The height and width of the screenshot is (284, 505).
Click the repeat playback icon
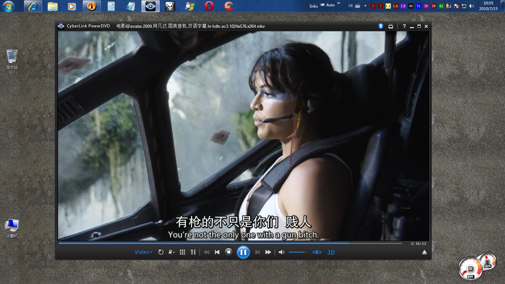tap(161, 252)
